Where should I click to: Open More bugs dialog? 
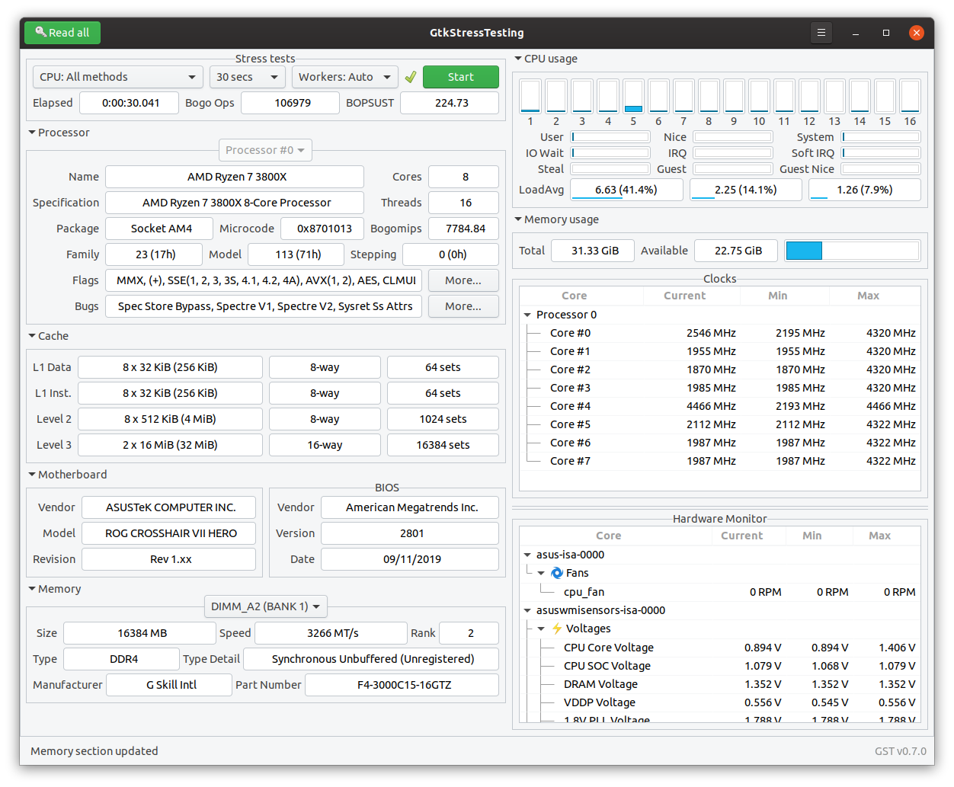pos(463,306)
